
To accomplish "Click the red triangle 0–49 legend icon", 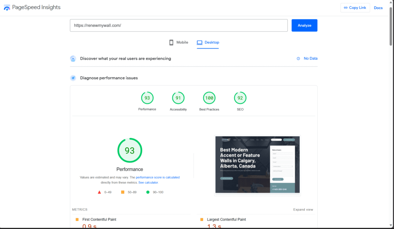I will (99, 192).
